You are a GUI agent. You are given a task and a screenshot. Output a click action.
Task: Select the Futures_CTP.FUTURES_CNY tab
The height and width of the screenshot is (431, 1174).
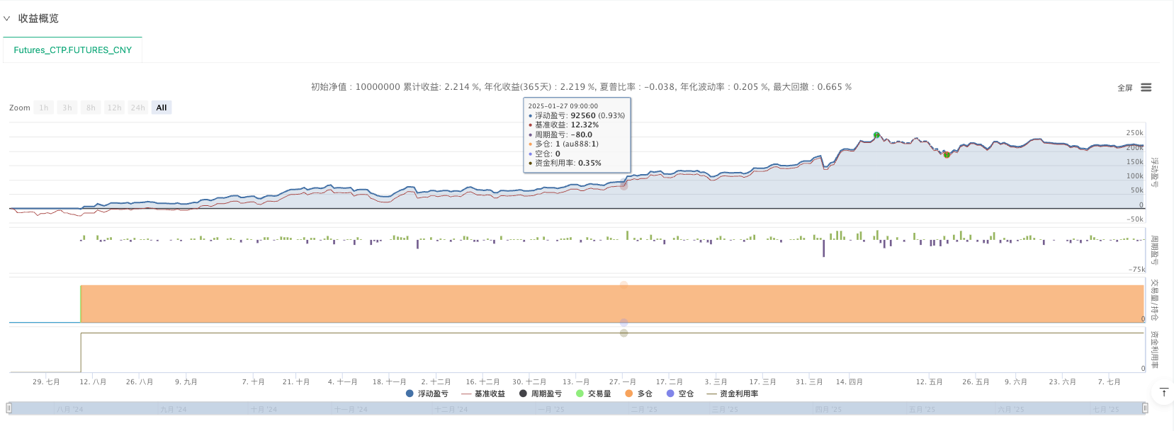coord(73,50)
